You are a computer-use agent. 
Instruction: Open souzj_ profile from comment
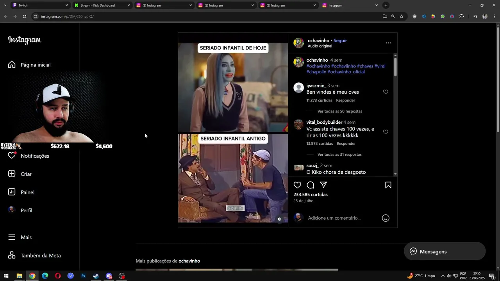click(x=312, y=165)
